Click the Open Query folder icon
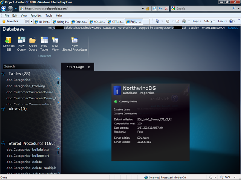This screenshot has width=241, height=180. click(33, 40)
